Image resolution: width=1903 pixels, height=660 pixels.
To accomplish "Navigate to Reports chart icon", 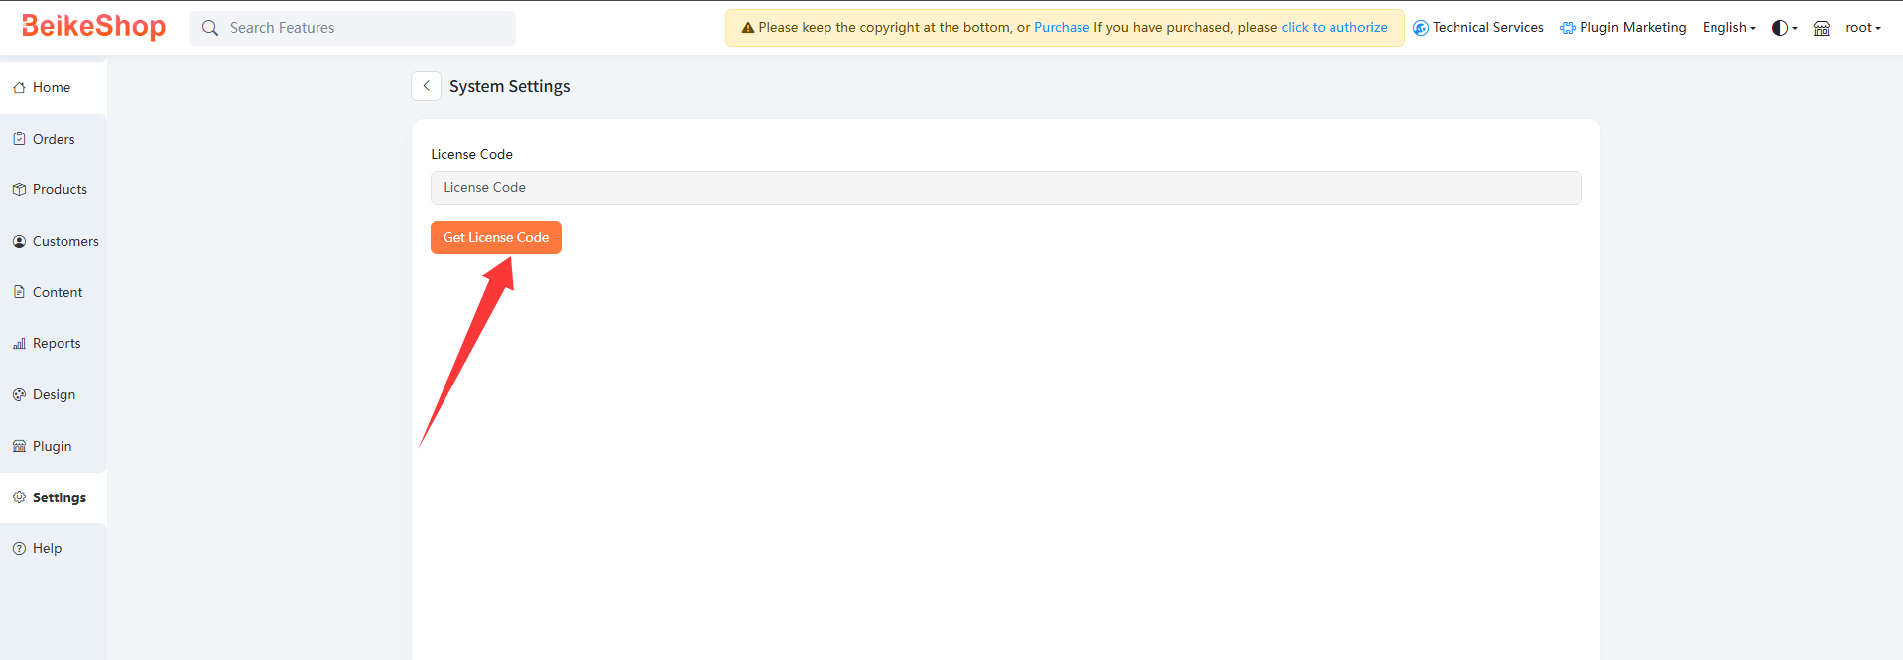I will pos(19,344).
